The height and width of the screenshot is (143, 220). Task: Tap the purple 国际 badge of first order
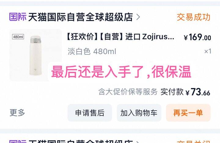coord(18,17)
